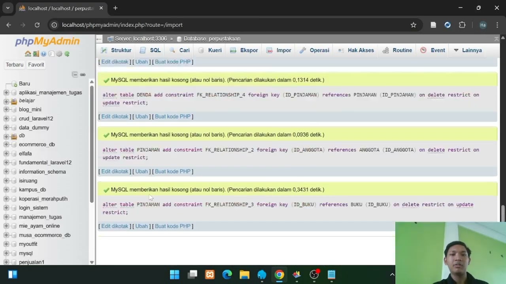Viewport: 506px width, 284px height.
Task: Select the myoutfit database
Action: pyautogui.click(x=28, y=244)
